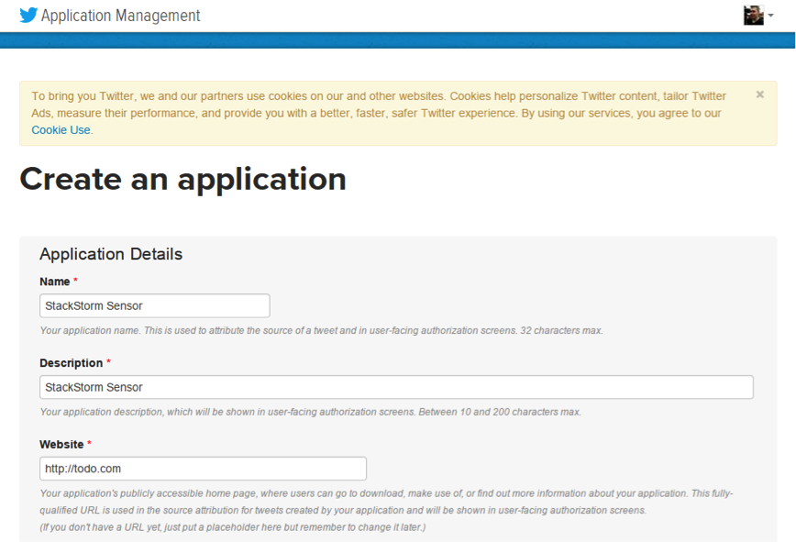Open the Application Management home link
The image size is (796, 542).
(x=120, y=16)
